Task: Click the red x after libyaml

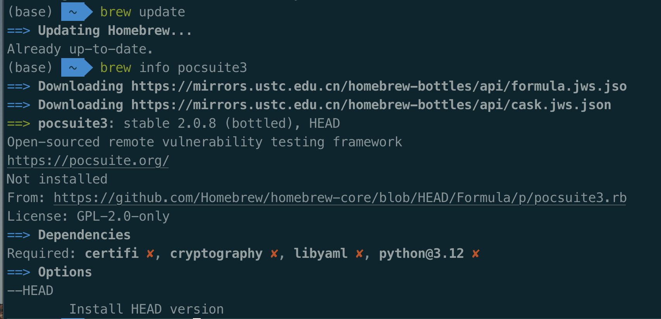Action: point(359,254)
